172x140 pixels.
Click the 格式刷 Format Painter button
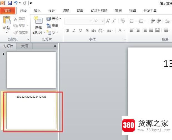[21, 32]
